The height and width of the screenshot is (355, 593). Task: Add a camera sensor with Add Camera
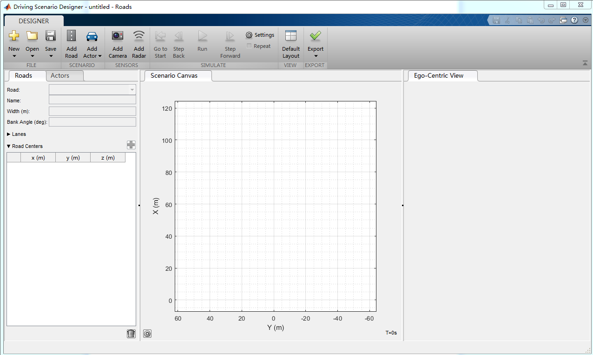point(118,36)
